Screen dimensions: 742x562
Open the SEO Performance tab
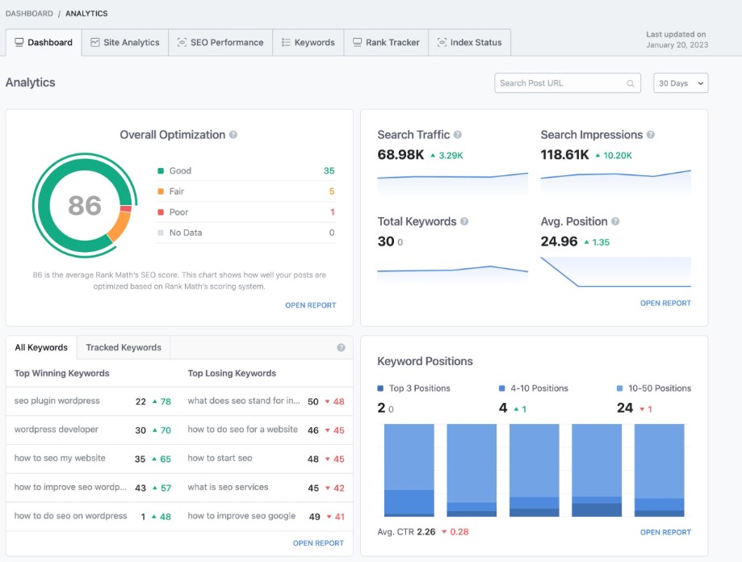click(x=220, y=42)
